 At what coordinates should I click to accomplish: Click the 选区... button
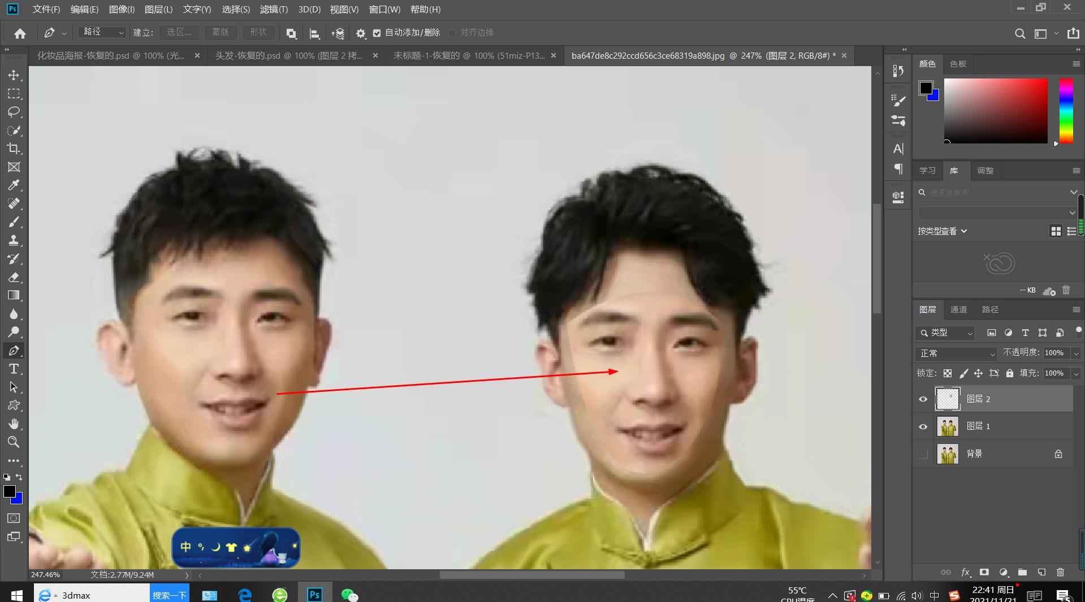point(179,33)
